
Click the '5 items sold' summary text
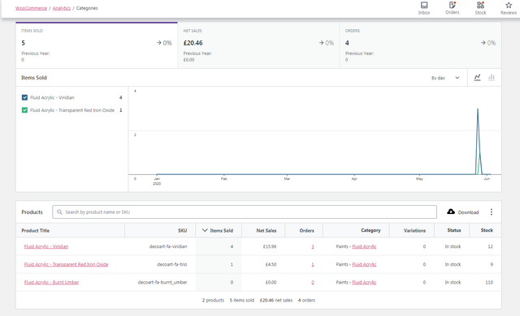point(242,300)
